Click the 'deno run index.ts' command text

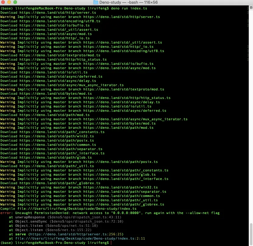(x=129, y=8)
